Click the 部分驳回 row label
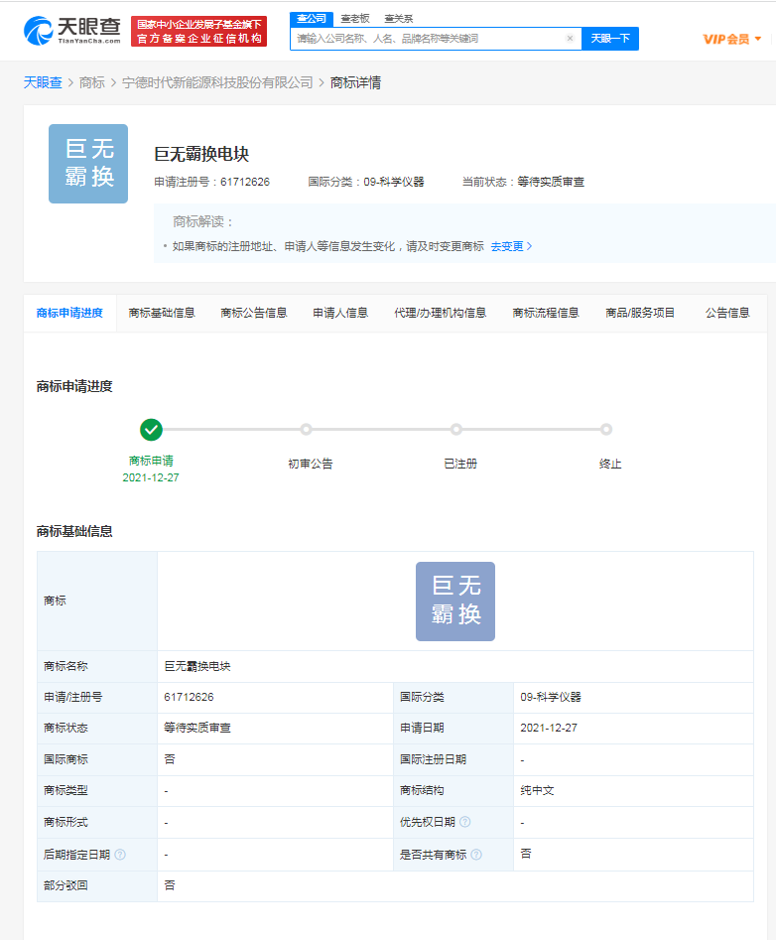The width and height of the screenshot is (776, 940). [x=97, y=885]
